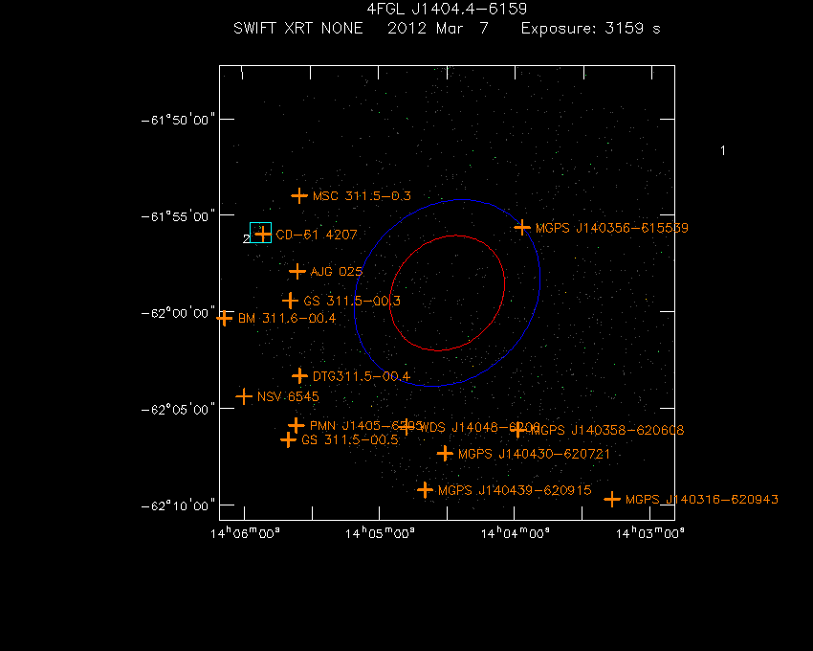Click the title 4FGL J1404.4-6159
813x651 pixels.
447,9
